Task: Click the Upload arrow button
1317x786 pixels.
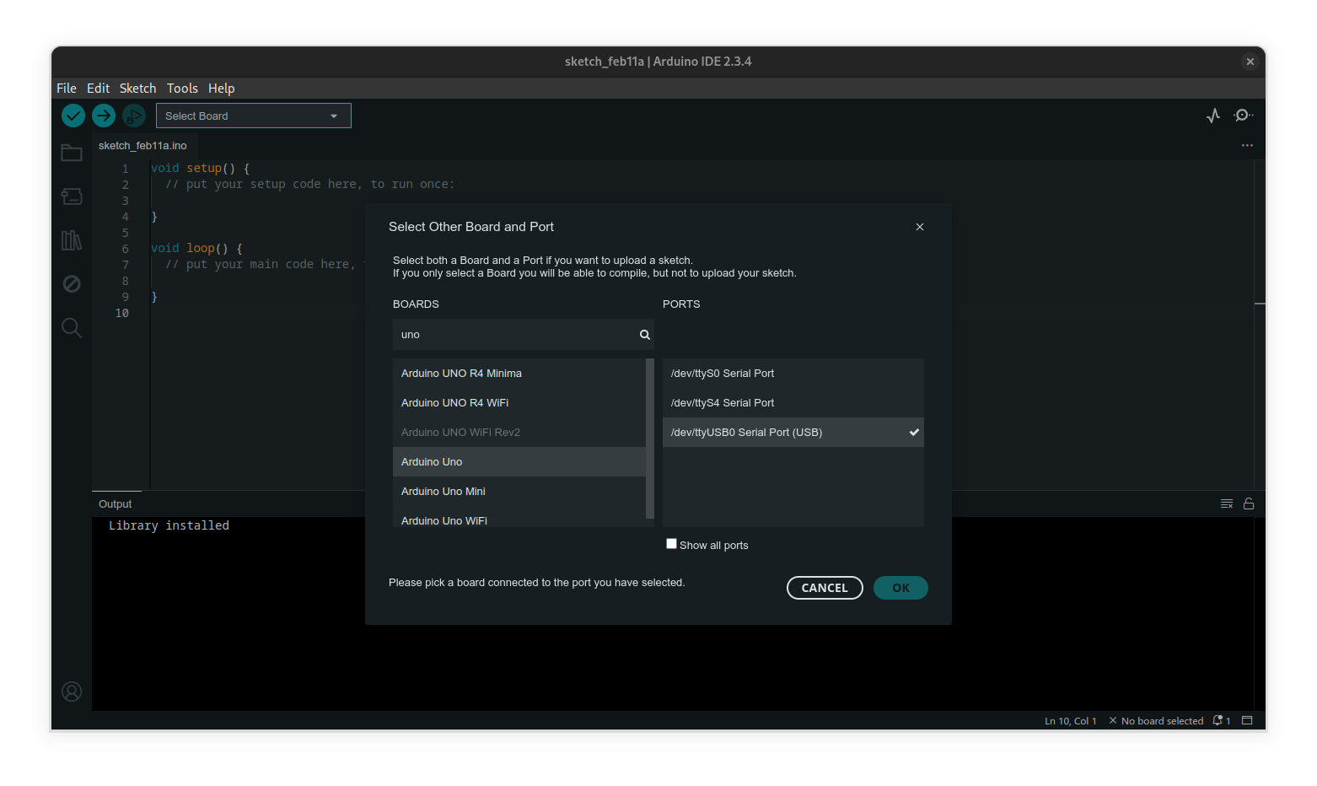Action: tap(104, 116)
